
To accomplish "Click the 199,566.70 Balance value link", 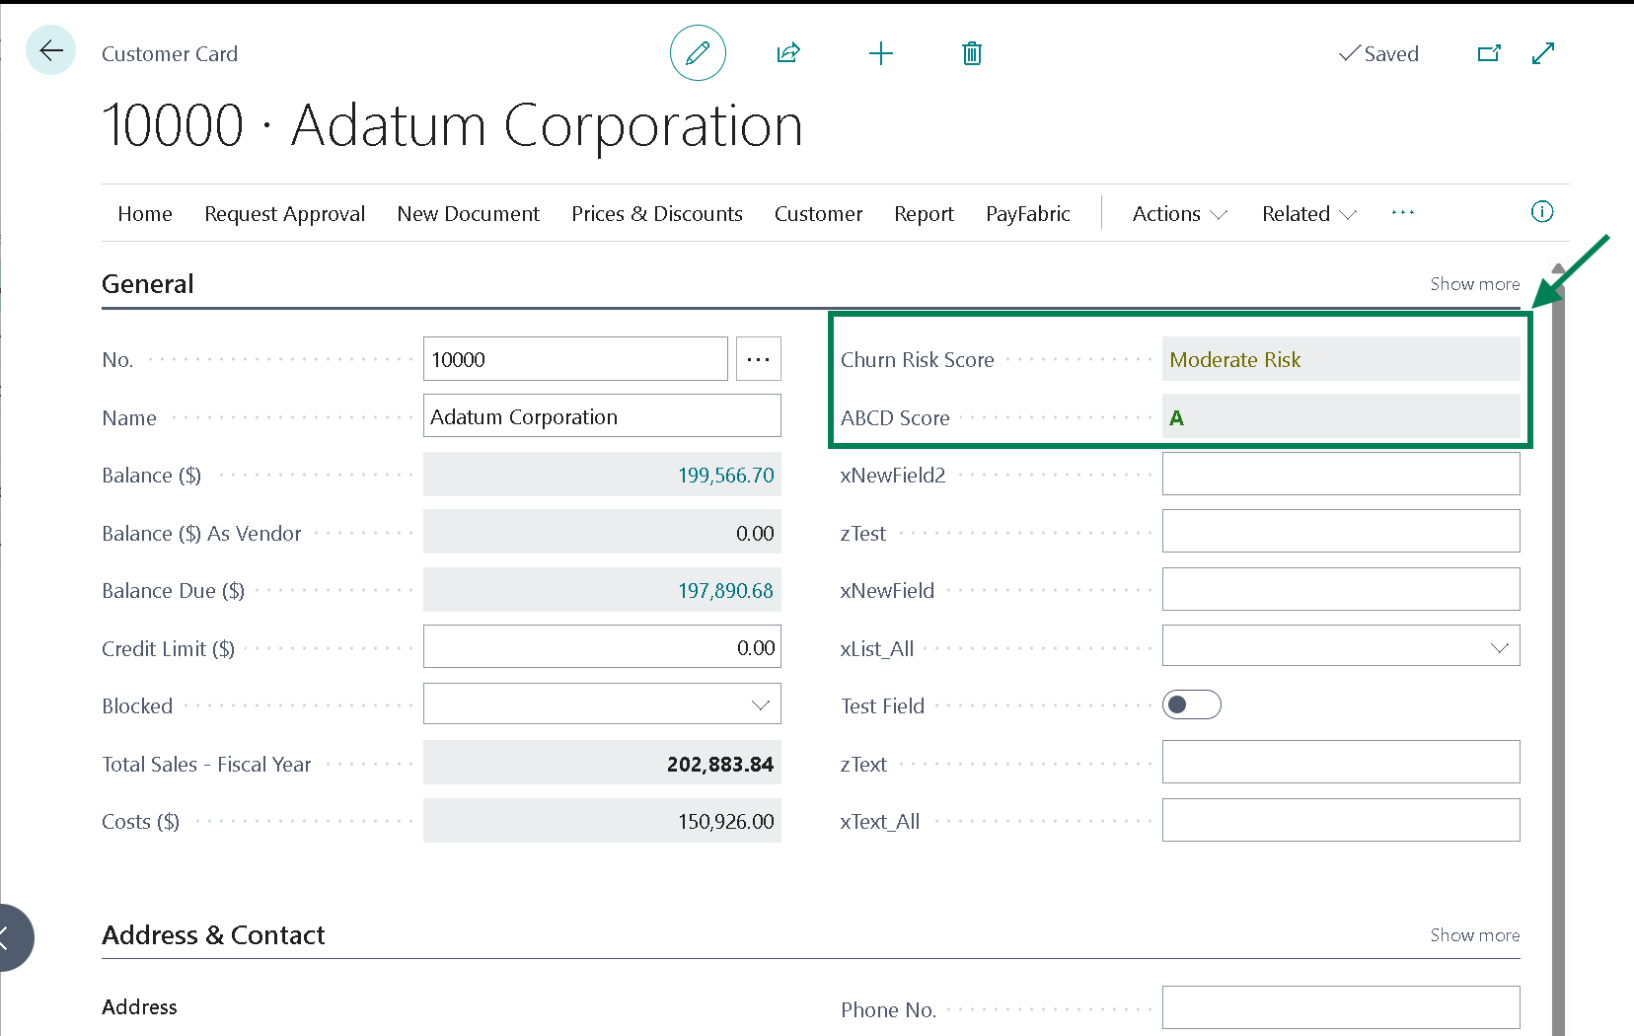I will (x=725, y=476).
